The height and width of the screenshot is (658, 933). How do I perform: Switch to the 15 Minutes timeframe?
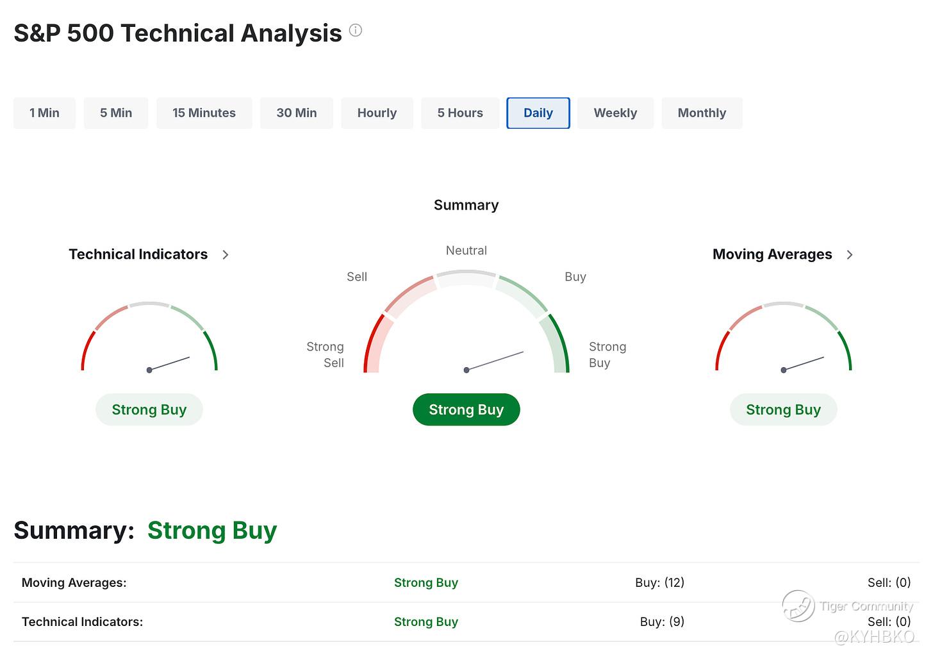204,113
